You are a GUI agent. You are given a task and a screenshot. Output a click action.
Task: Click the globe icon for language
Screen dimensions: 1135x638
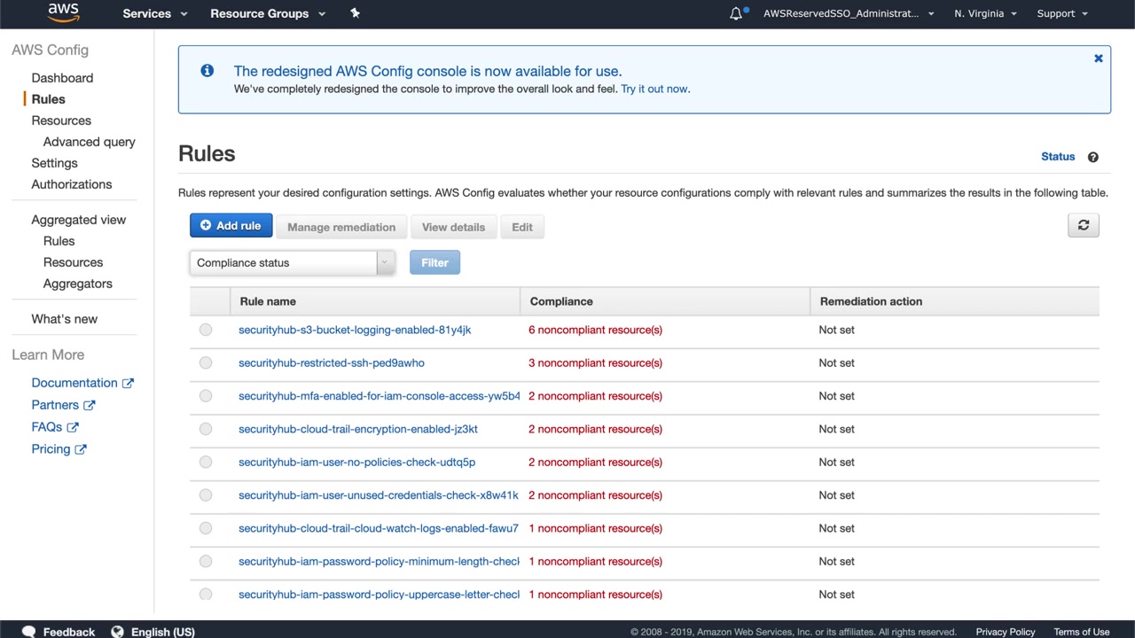pos(117,632)
